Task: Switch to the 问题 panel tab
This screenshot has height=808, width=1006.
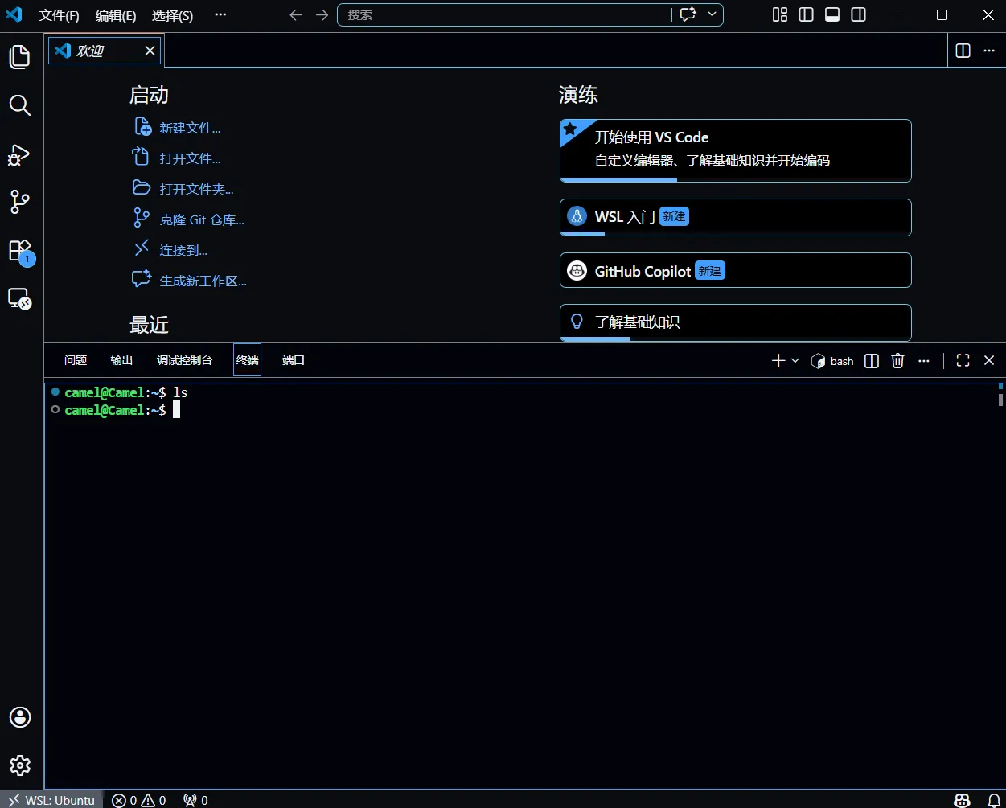Action: coord(76,360)
